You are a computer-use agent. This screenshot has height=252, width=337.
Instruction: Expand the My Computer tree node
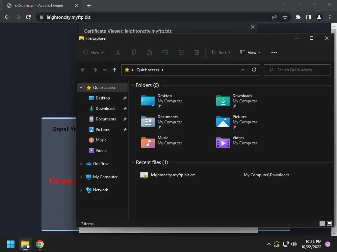coord(81,177)
